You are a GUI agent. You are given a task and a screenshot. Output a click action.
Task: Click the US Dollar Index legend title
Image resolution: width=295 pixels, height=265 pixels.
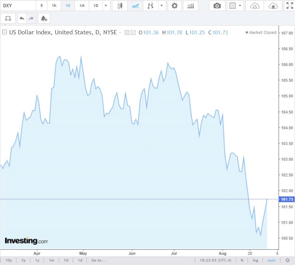coord(63,32)
